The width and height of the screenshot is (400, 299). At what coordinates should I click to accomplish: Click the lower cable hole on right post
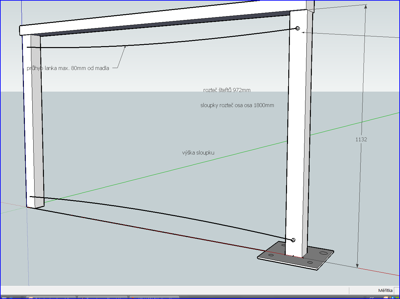pyautogui.click(x=293, y=240)
